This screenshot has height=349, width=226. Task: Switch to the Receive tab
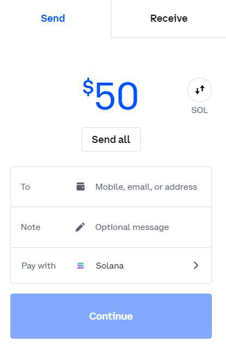[169, 18]
